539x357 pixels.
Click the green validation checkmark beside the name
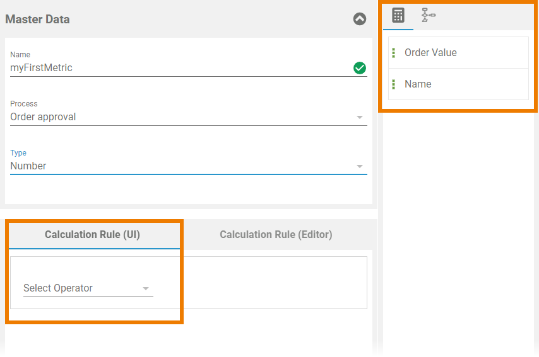(x=360, y=68)
